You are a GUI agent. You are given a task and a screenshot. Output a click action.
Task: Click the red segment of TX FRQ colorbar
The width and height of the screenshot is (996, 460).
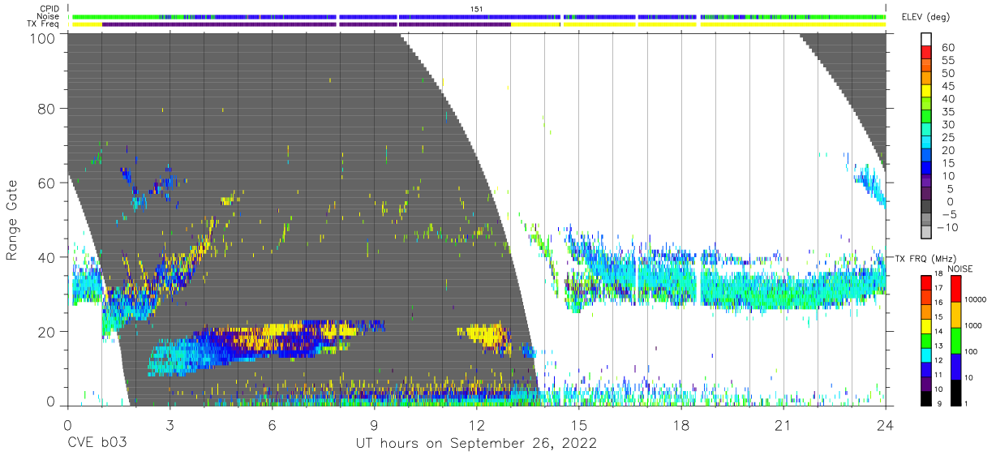pos(925,282)
